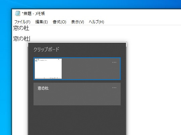Open more options for 窓の杜 clipboard entry
The height and width of the screenshot is (135, 181).
tap(114, 88)
